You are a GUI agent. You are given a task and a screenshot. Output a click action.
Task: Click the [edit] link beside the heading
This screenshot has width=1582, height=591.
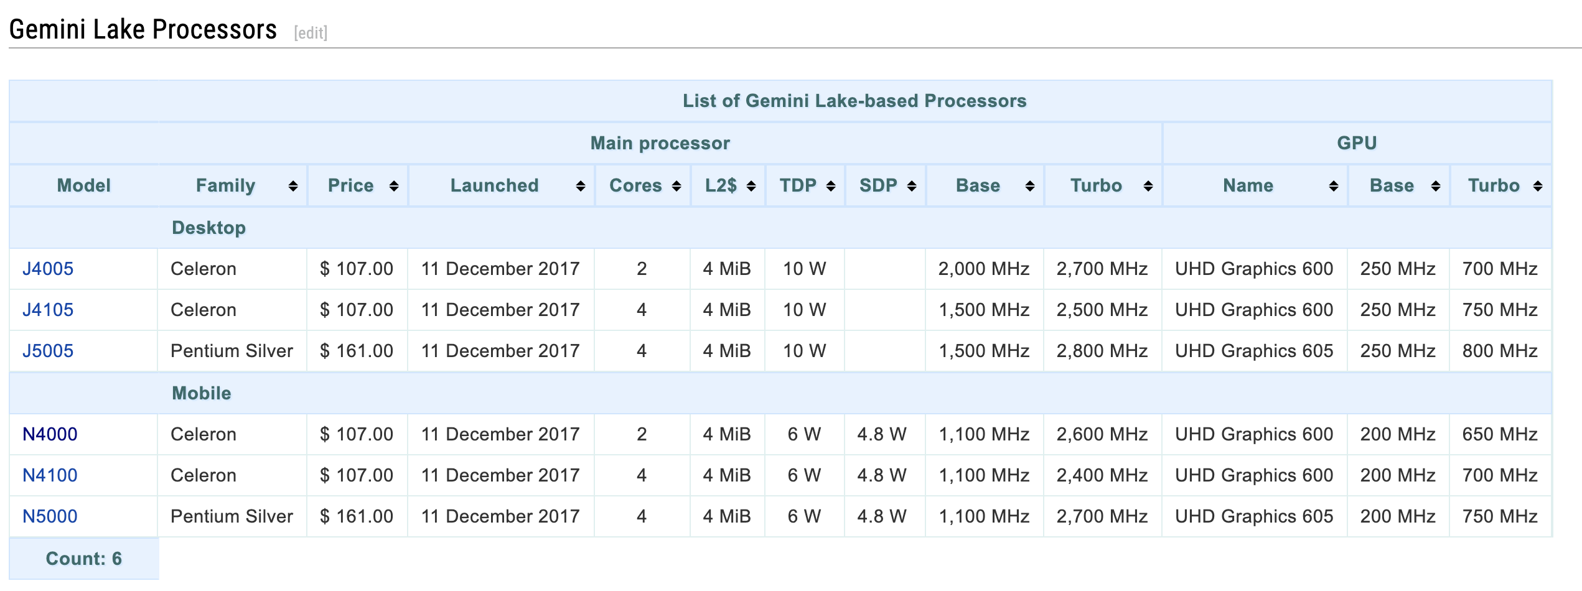[x=311, y=33]
